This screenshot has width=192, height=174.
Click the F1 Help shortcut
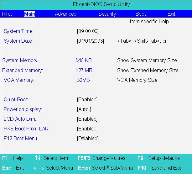13,158
